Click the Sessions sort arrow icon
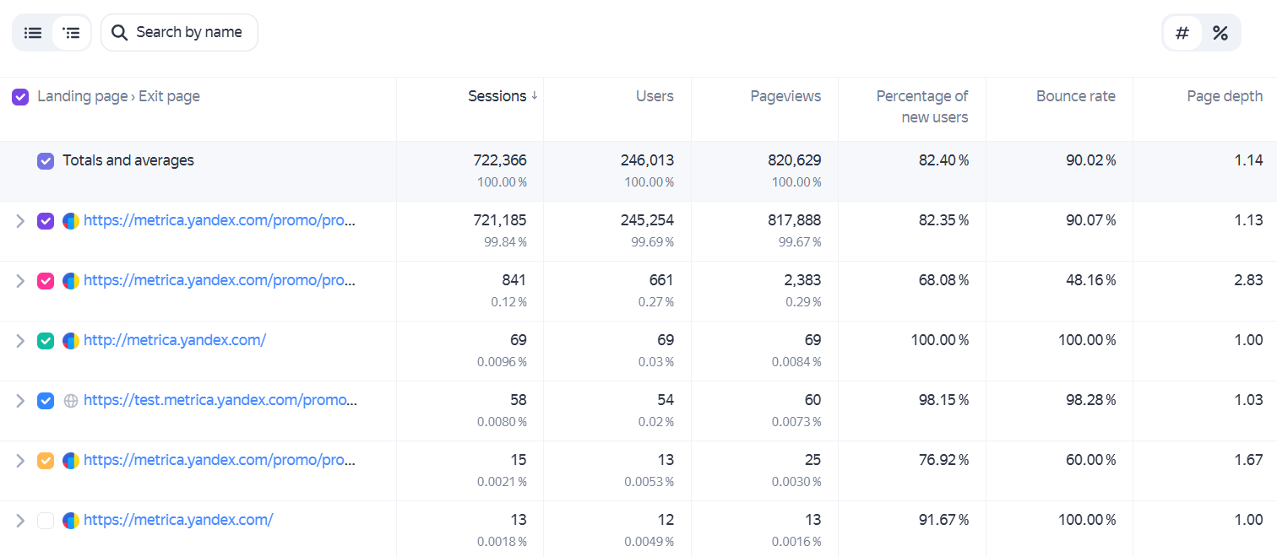Screen dimensions: 1277x557 [x=534, y=96]
